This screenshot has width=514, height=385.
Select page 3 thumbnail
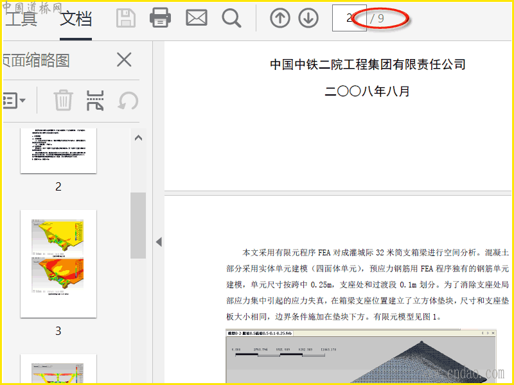58,264
